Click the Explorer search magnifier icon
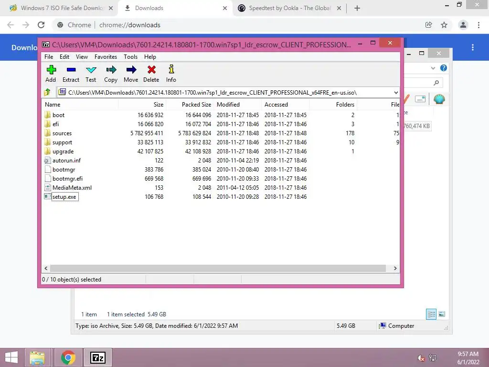 pyautogui.click(x=436, y=83)
